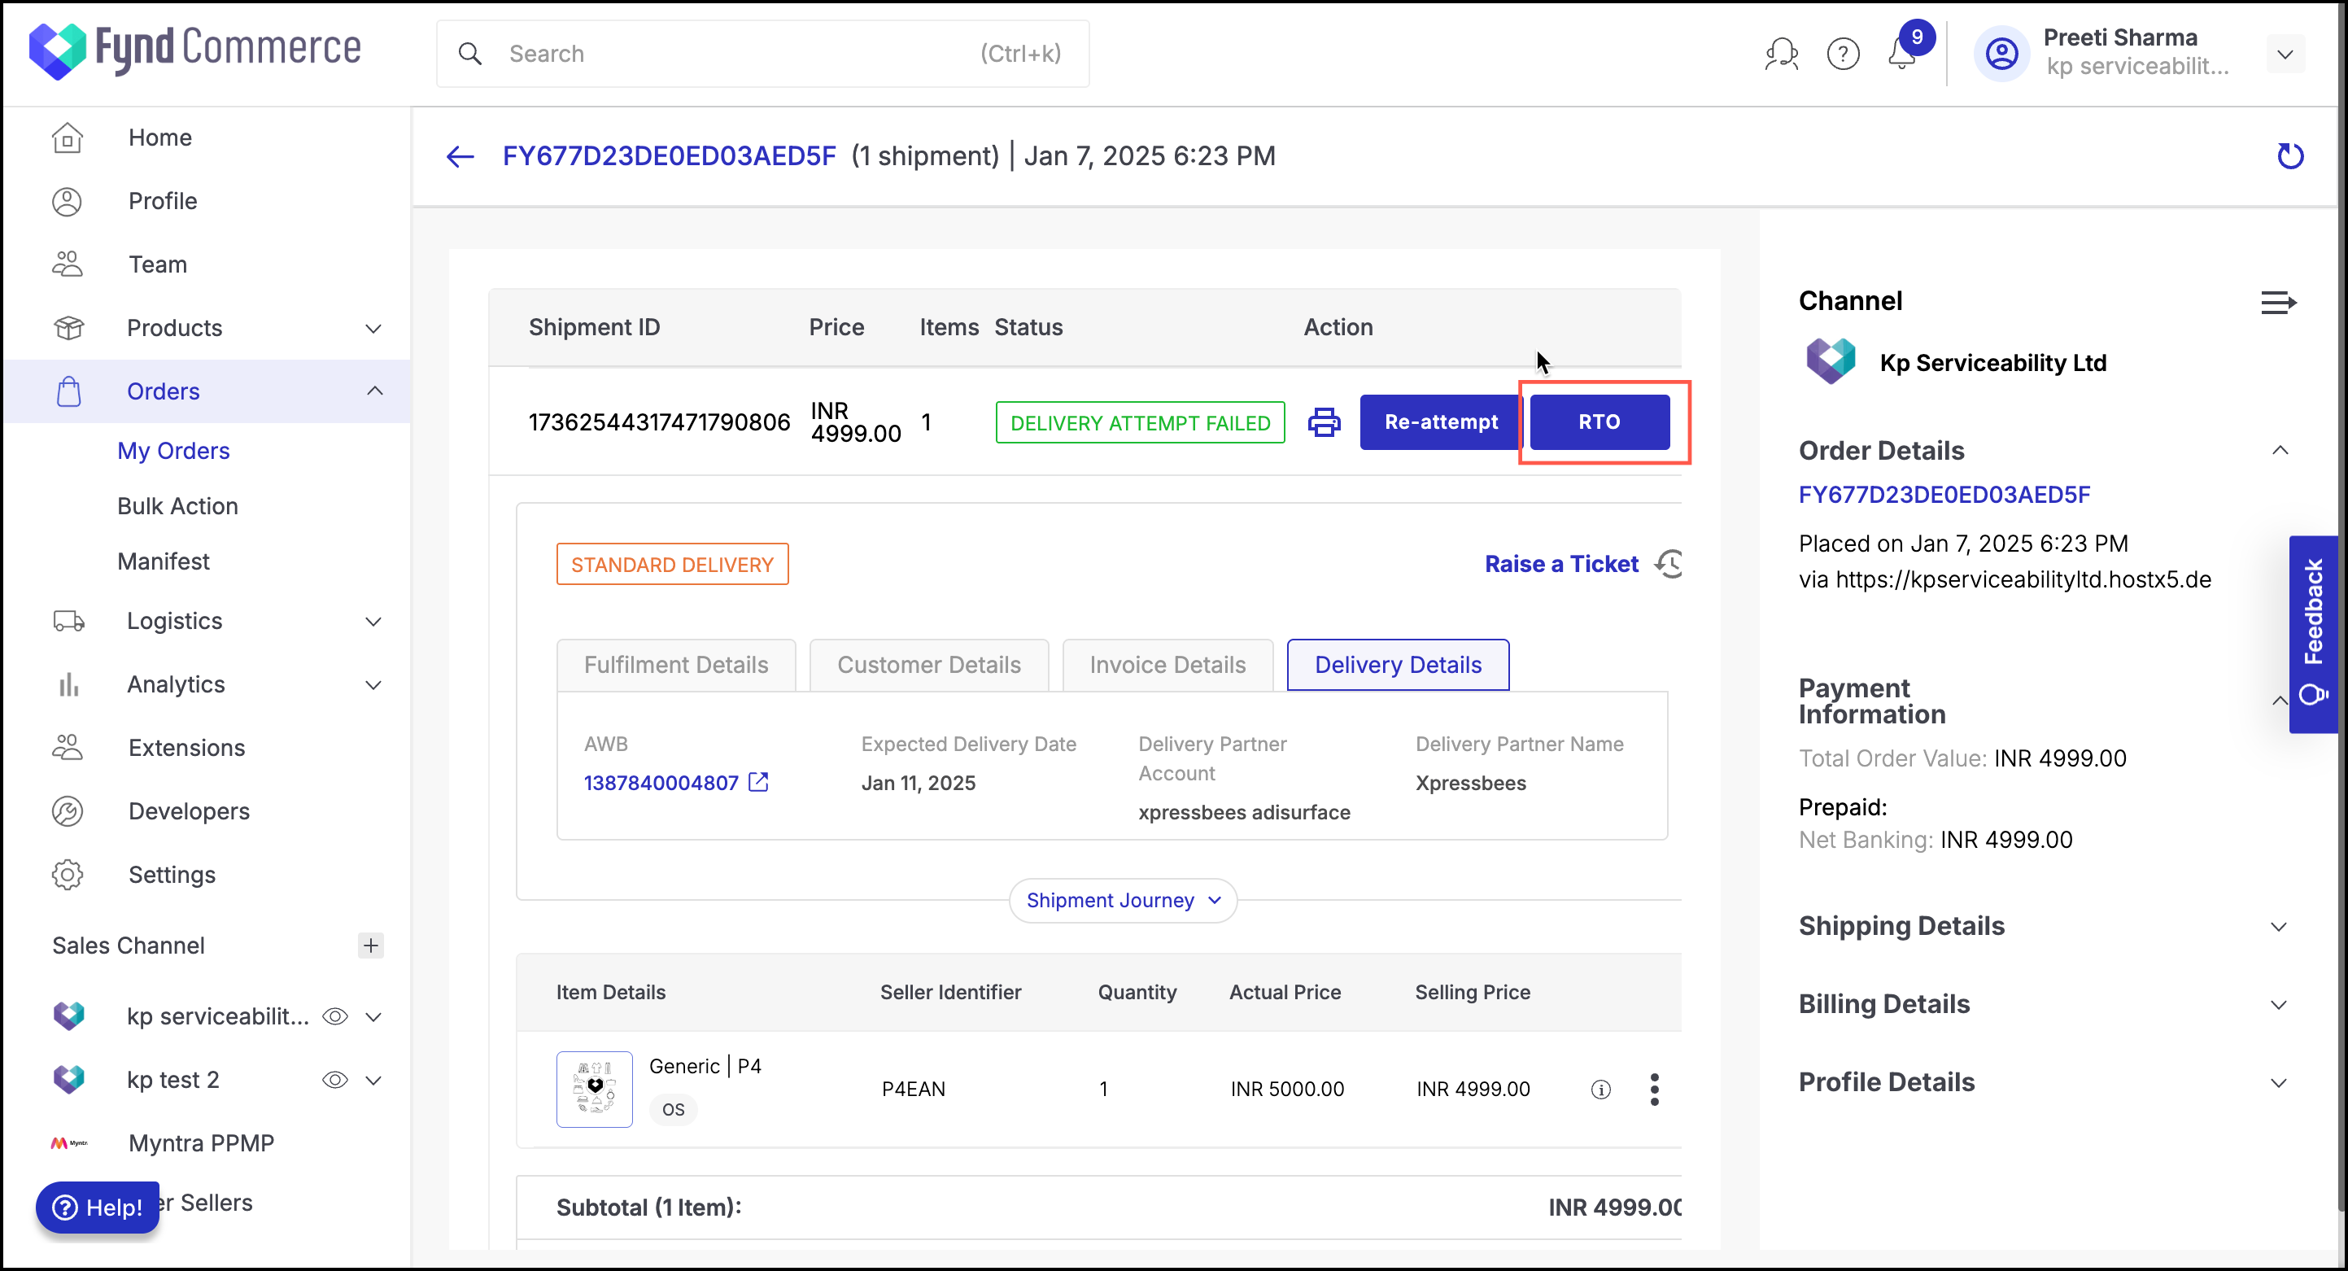
Task: Expand the Shipment Journey dropdown
Action: (x=1122, y=900)
